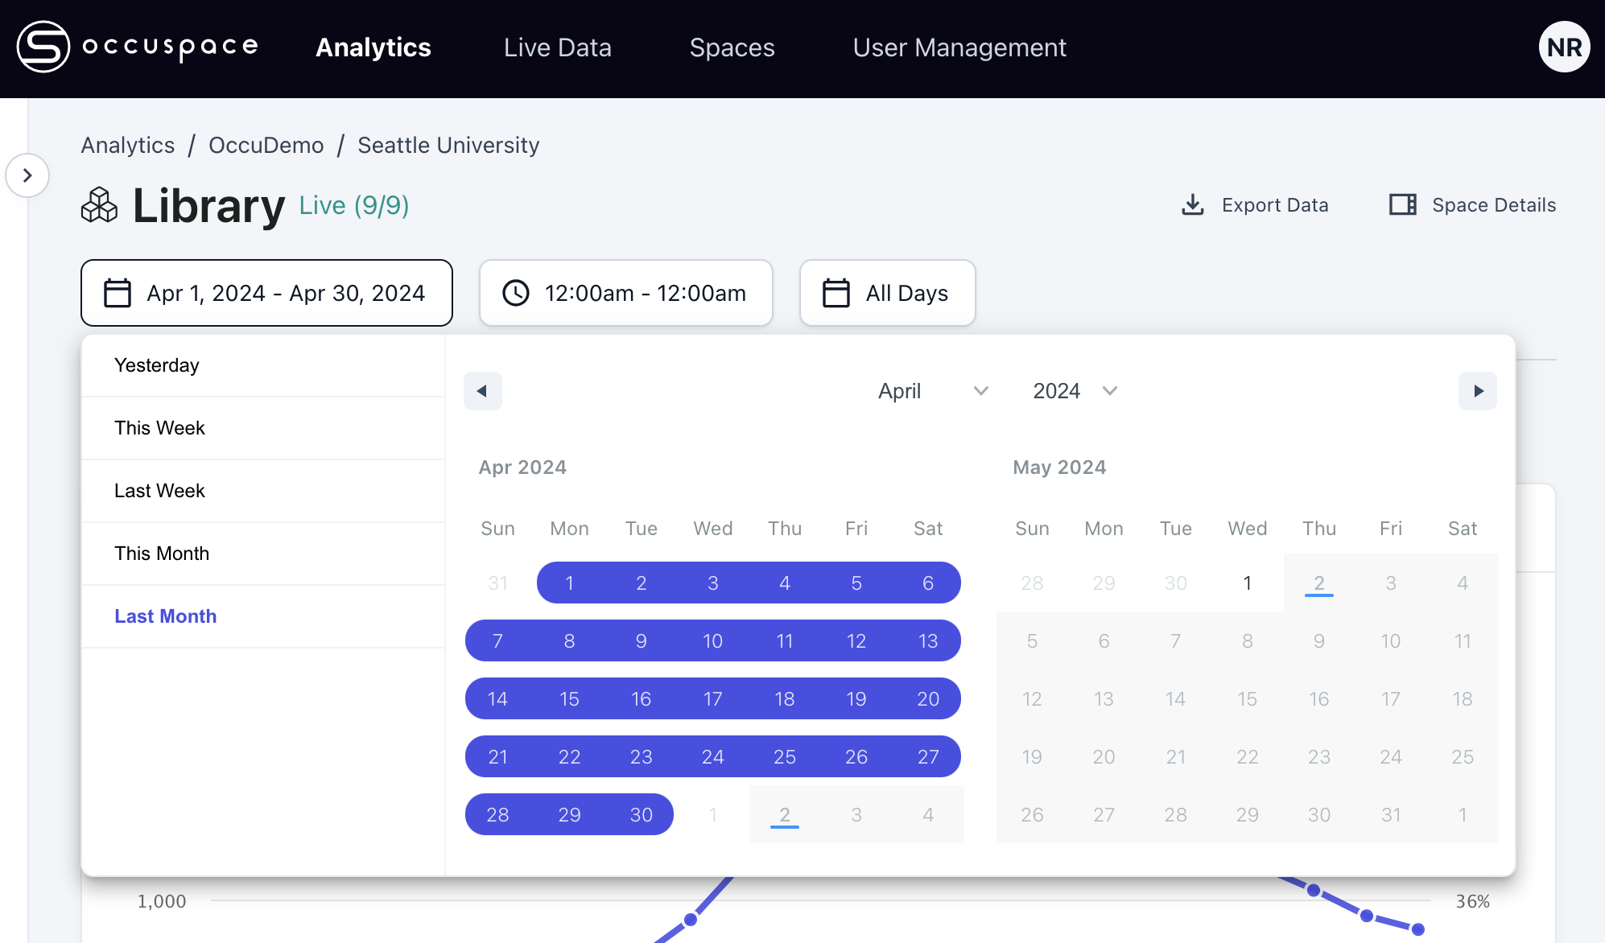Screen dimensions: 1605x943
Task: Switch to the Live Data tab
Action: click(557, 47)
